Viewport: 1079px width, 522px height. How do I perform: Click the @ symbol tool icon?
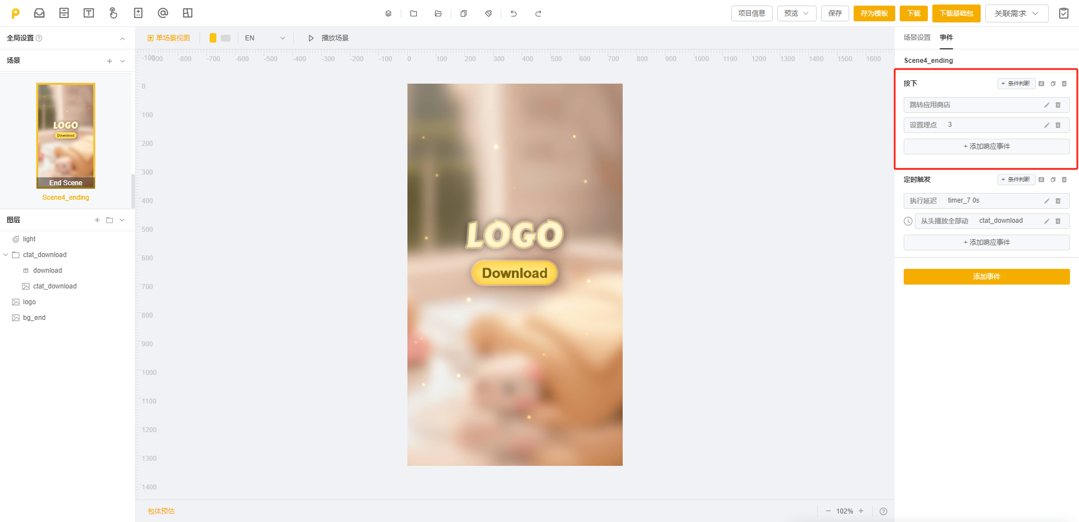tap(163, 13)
